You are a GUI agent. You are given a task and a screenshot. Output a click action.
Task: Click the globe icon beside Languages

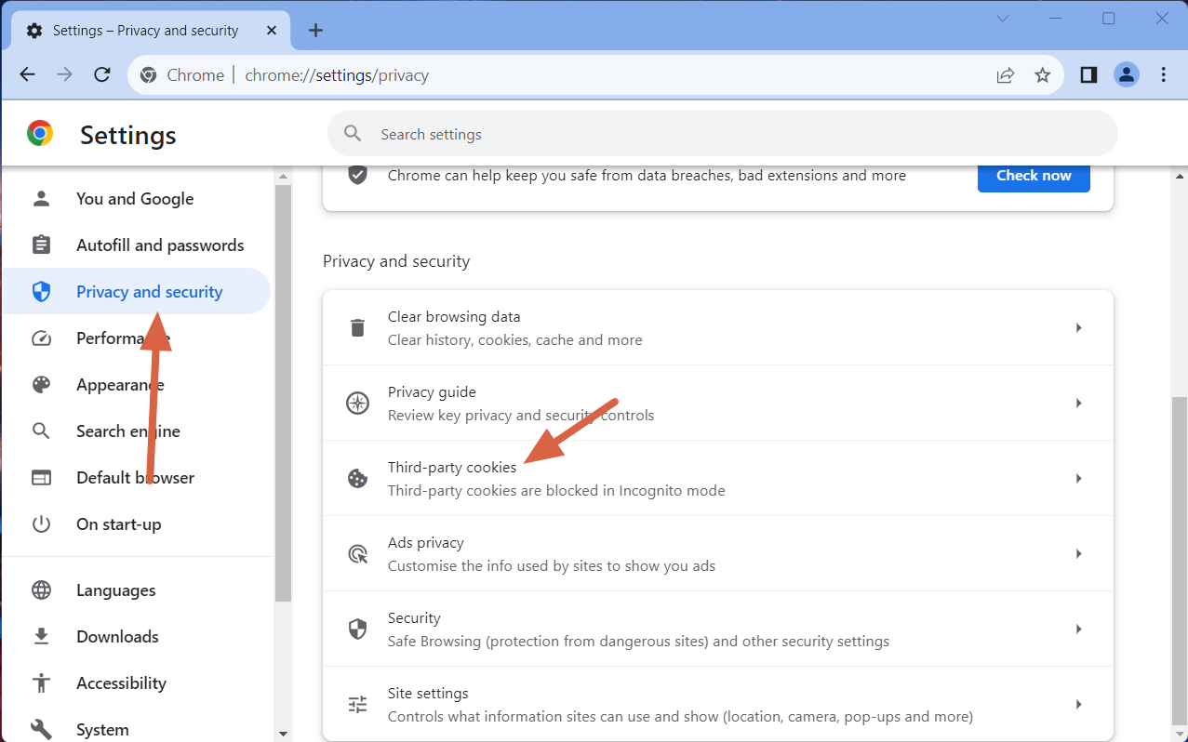[x=42, y=590]
